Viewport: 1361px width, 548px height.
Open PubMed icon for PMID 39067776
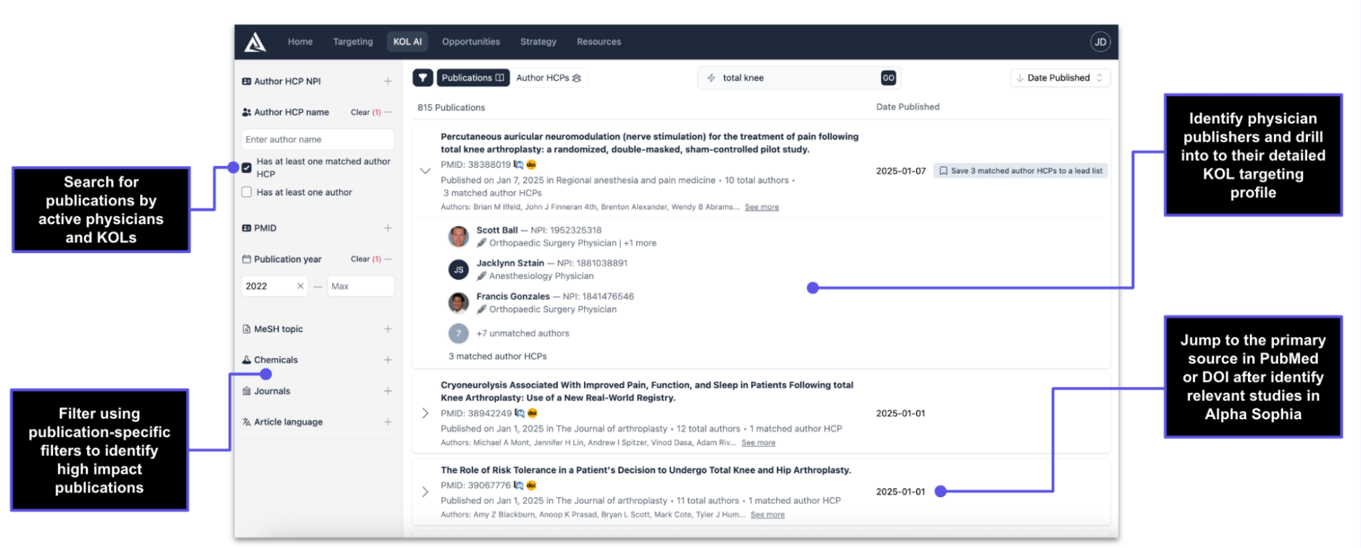coord(519,485)
